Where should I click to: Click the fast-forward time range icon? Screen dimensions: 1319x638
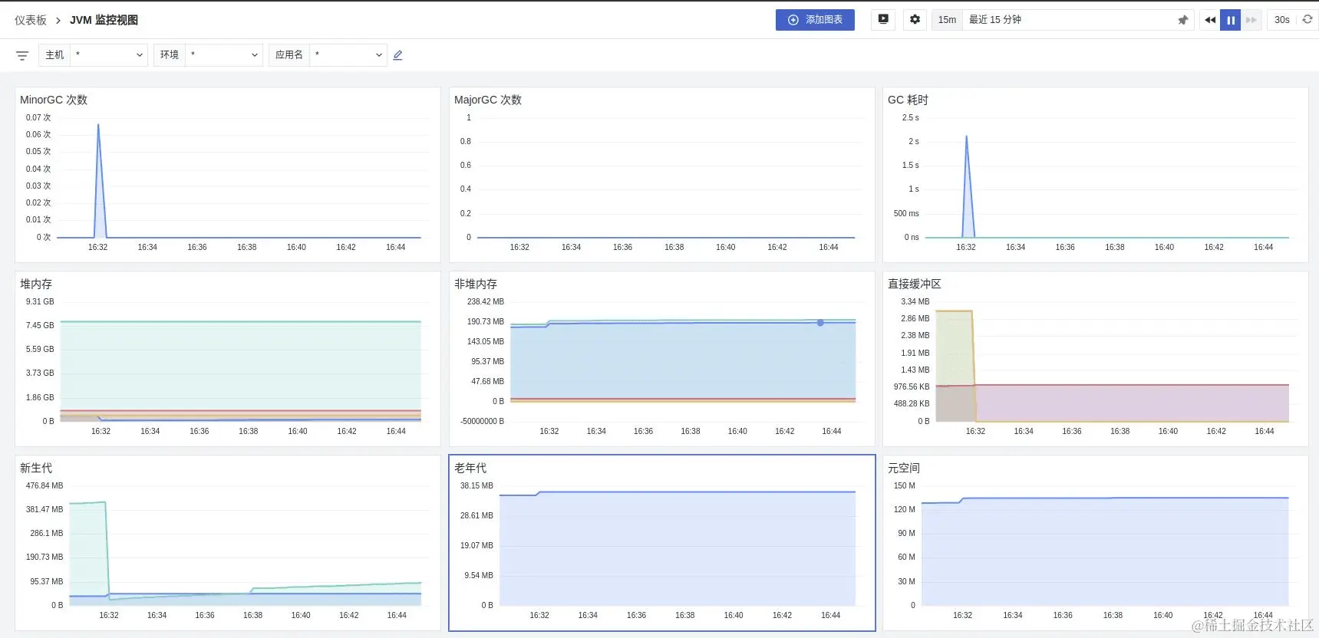[x=1251, y=20]
